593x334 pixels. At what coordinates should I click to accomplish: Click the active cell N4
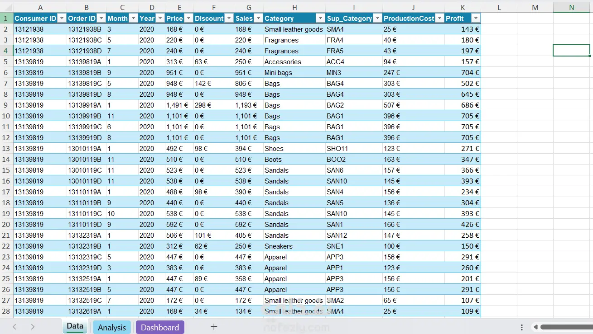(571, 51)
